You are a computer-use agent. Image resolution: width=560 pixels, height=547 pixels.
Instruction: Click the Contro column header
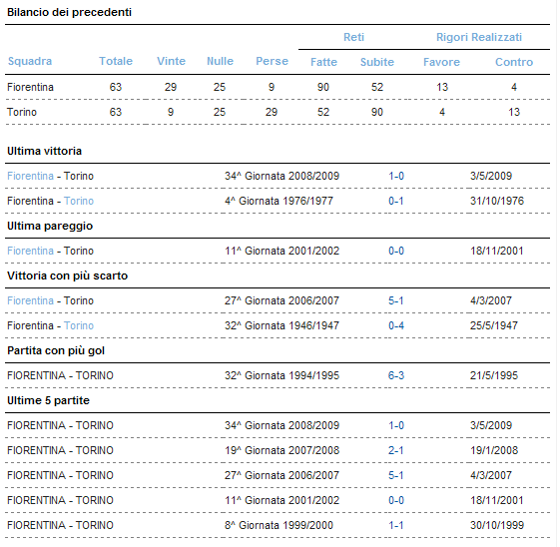(x=514, y=62)
